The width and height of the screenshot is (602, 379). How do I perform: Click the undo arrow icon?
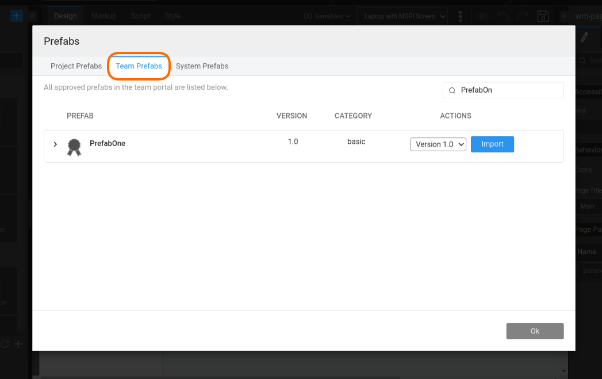(502, 16)
